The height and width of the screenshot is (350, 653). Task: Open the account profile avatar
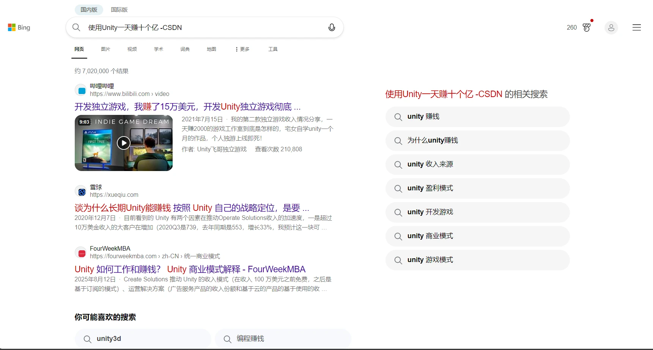[x=611, y=28]
